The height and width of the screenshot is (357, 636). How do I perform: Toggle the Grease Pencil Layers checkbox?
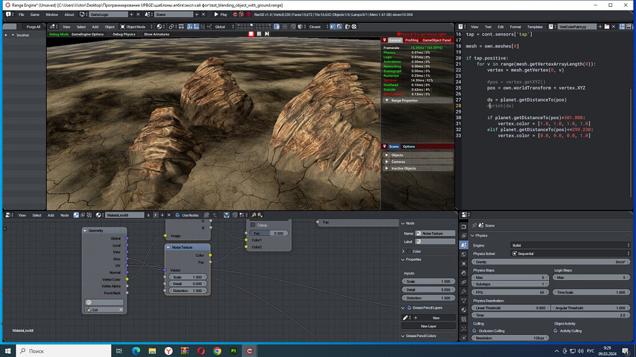[x=409, y=307]
